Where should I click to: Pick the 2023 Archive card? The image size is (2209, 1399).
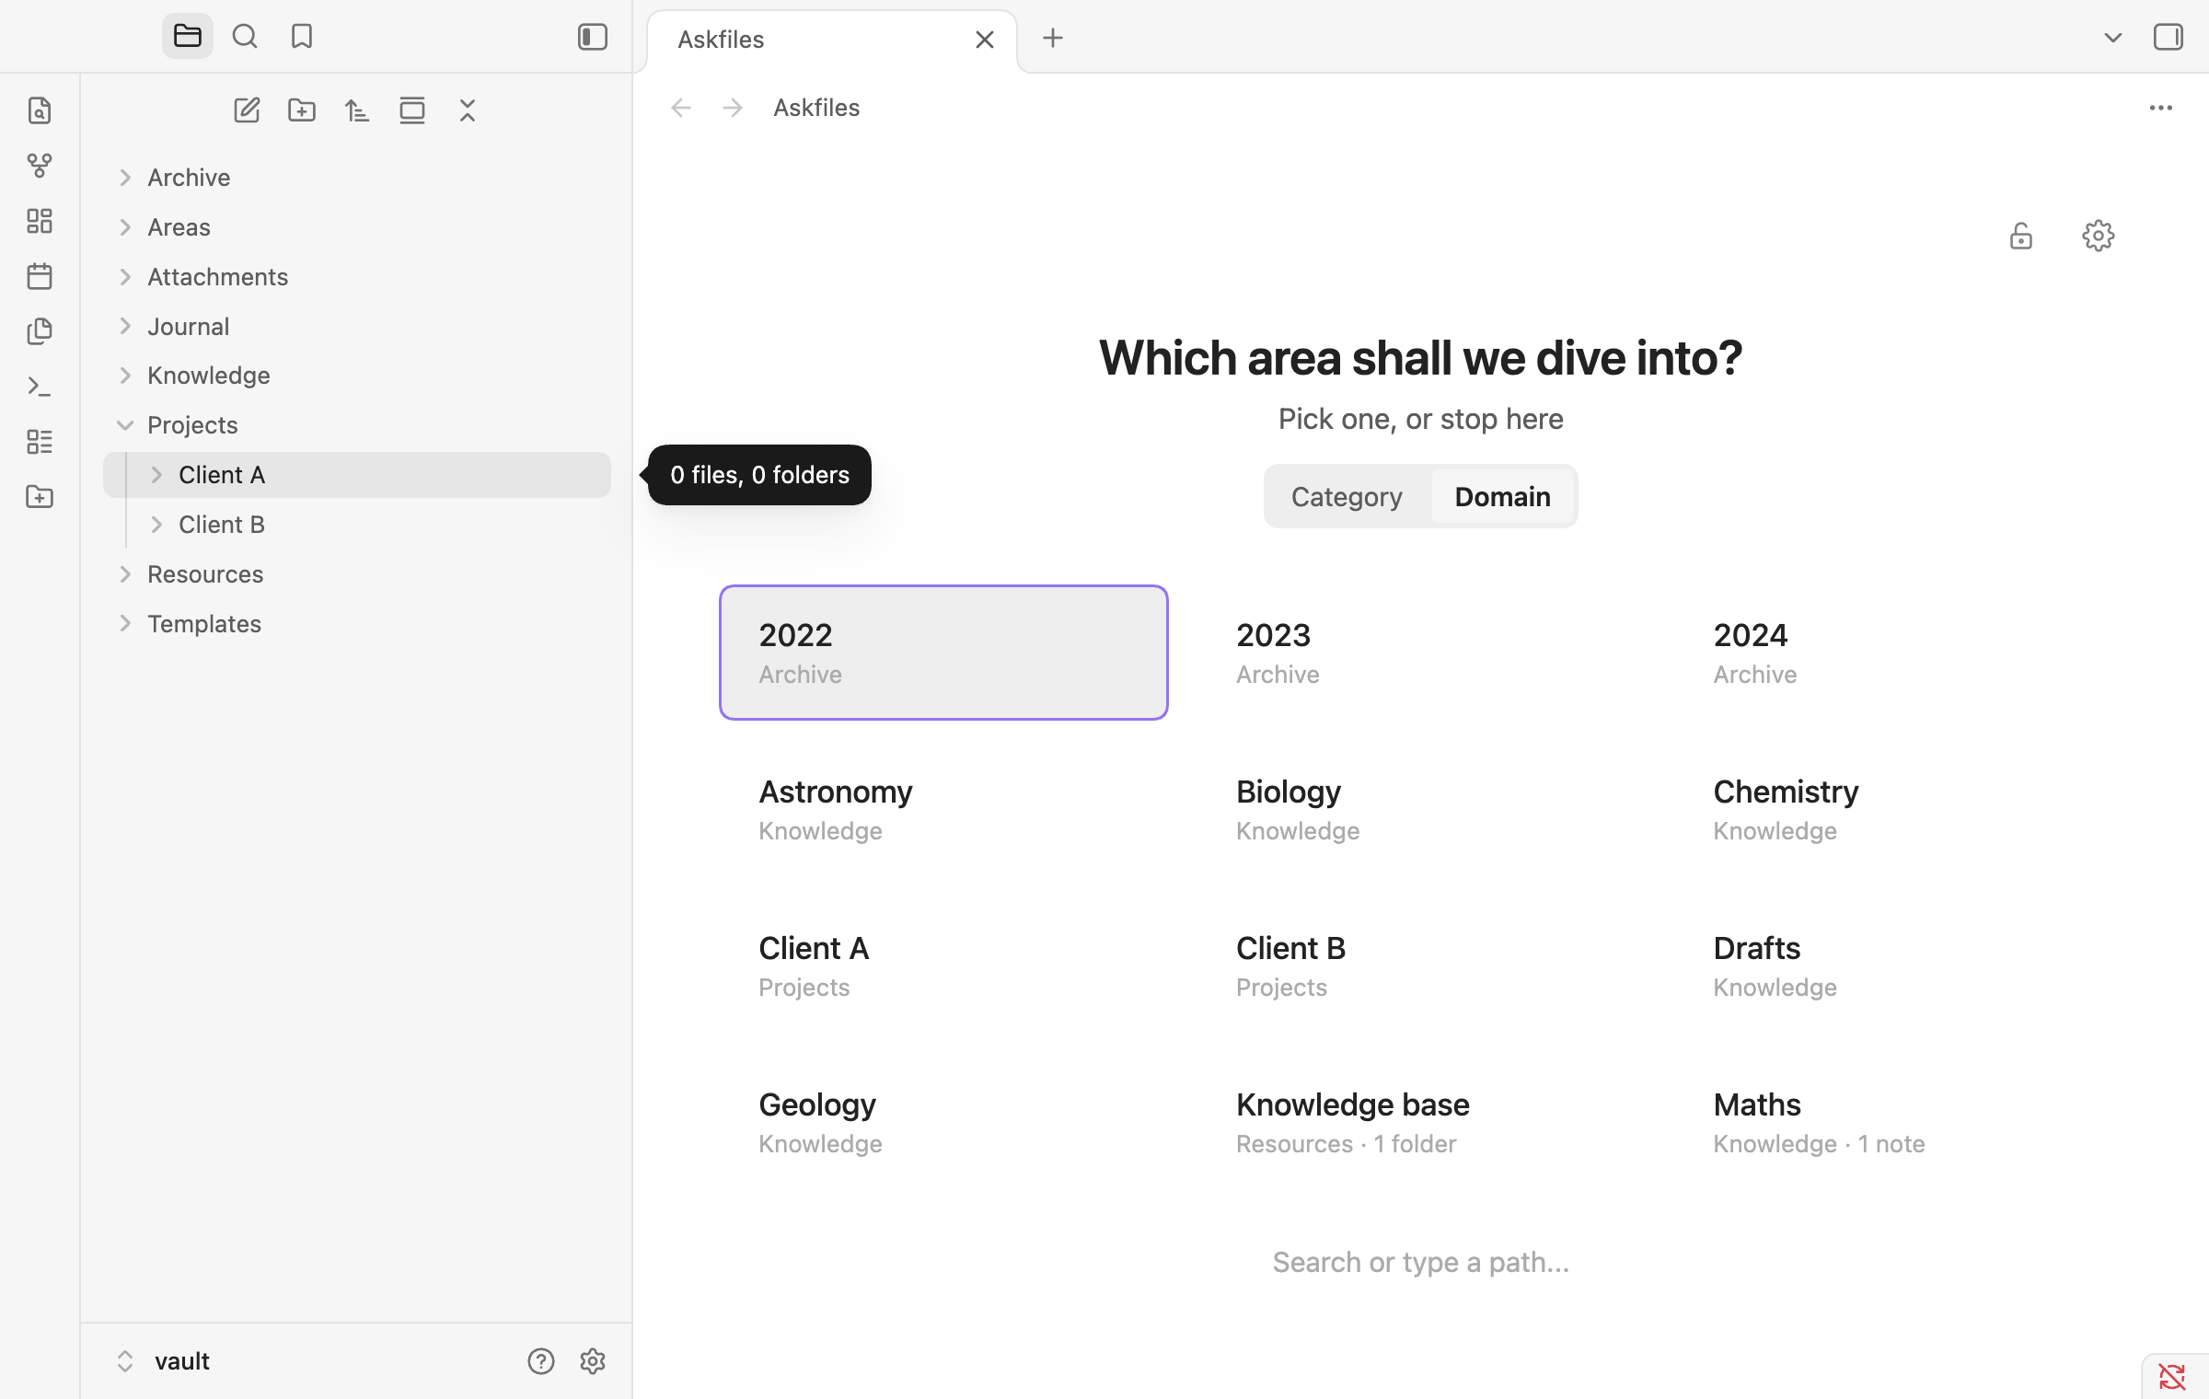point(1421,653)
